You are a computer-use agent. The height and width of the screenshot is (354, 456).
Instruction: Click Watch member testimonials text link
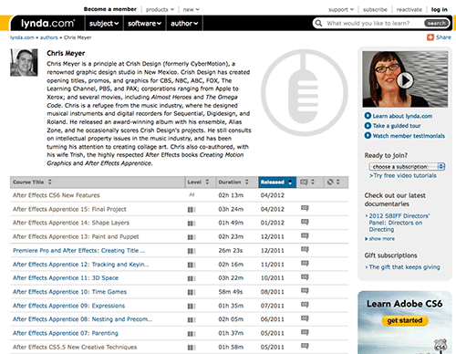[409, 136]
